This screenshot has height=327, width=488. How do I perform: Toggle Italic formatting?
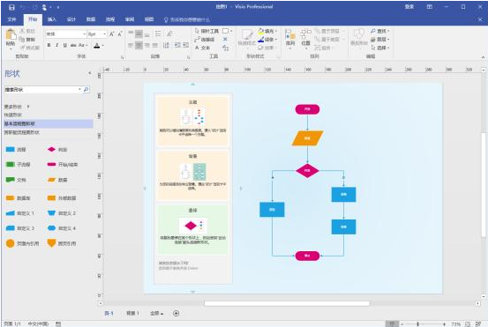click(57, 45)
